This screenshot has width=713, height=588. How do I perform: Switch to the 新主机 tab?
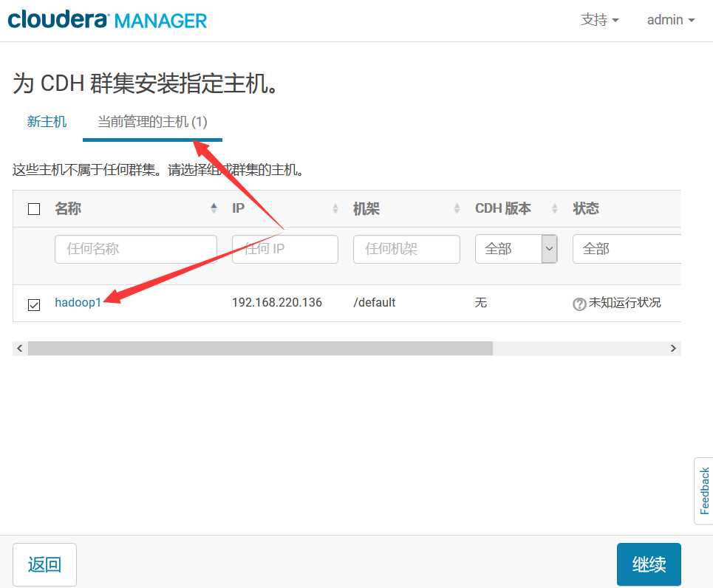(x=47, y=121)
